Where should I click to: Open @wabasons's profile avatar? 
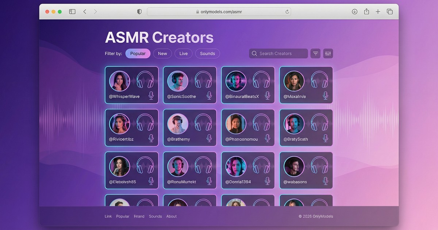click(294, 166)
